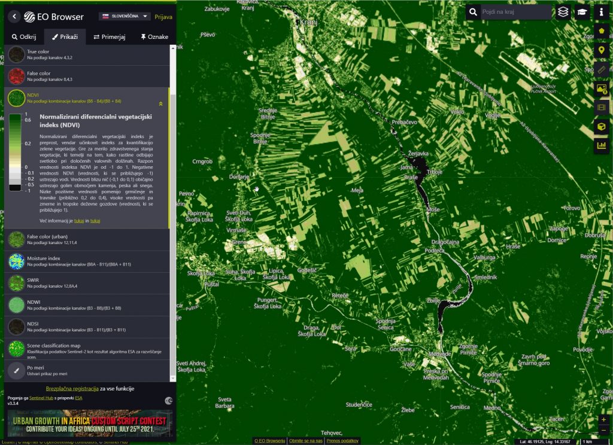The image size is (613, 445).
Task: Select the measure ruler tool
Action: pos(601,69)
